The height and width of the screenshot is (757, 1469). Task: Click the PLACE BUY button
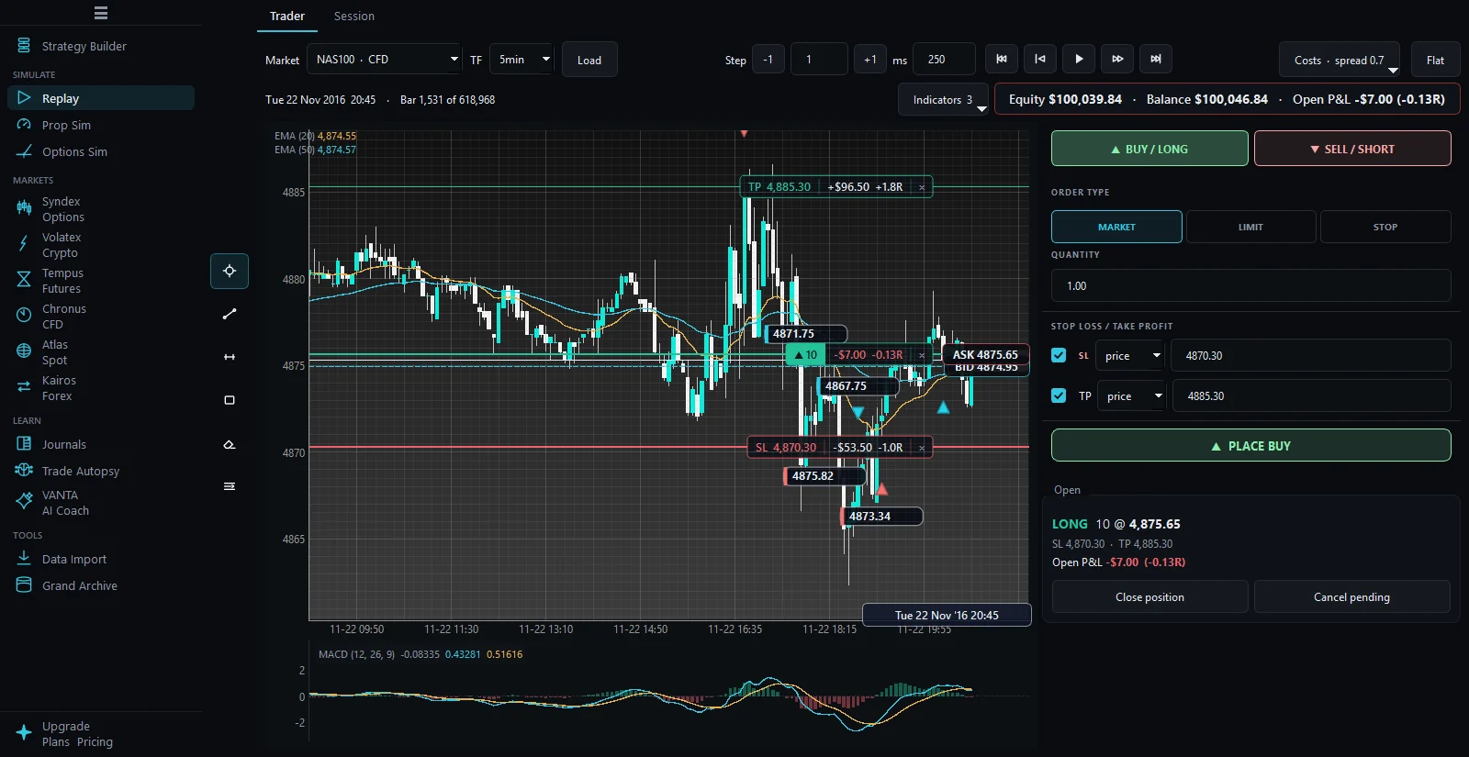(x=1250, y=445)
